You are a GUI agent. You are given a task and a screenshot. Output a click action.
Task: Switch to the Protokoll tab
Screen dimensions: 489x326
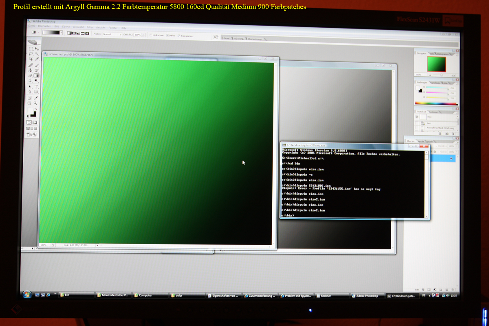(x=421, y=112)
